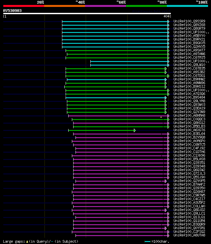Click UniRef100_C4FJ92 label
This screenshot has width=211, height=244.
(x=189, y=148)
